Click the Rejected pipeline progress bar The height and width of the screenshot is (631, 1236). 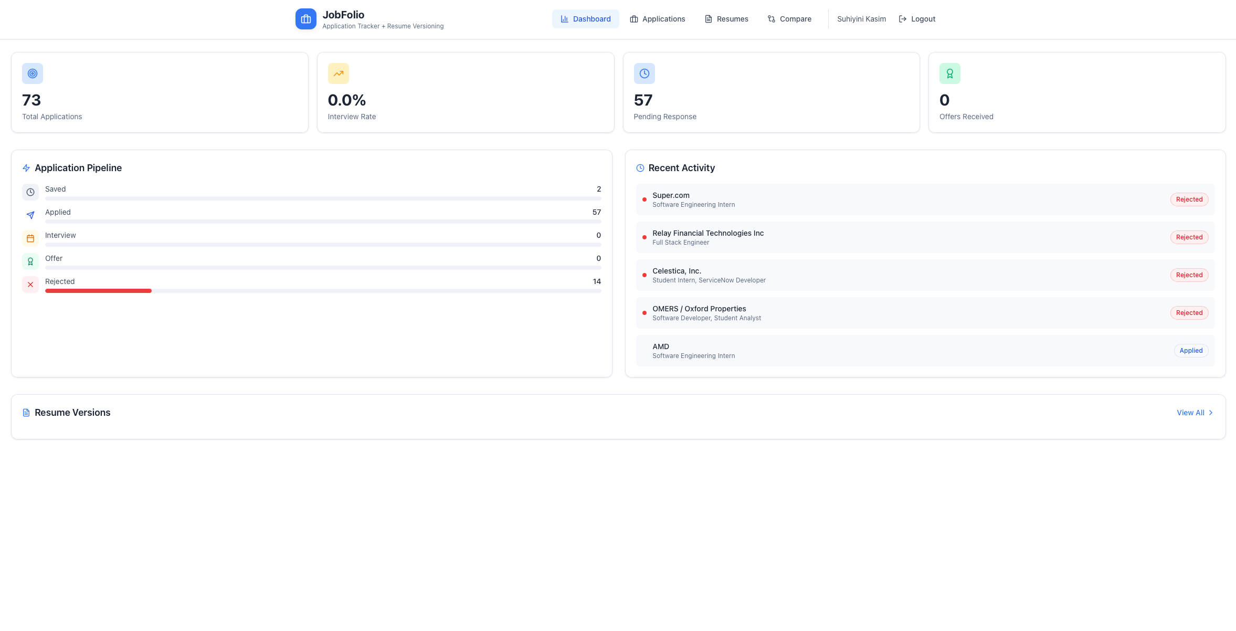click(323, 291)
